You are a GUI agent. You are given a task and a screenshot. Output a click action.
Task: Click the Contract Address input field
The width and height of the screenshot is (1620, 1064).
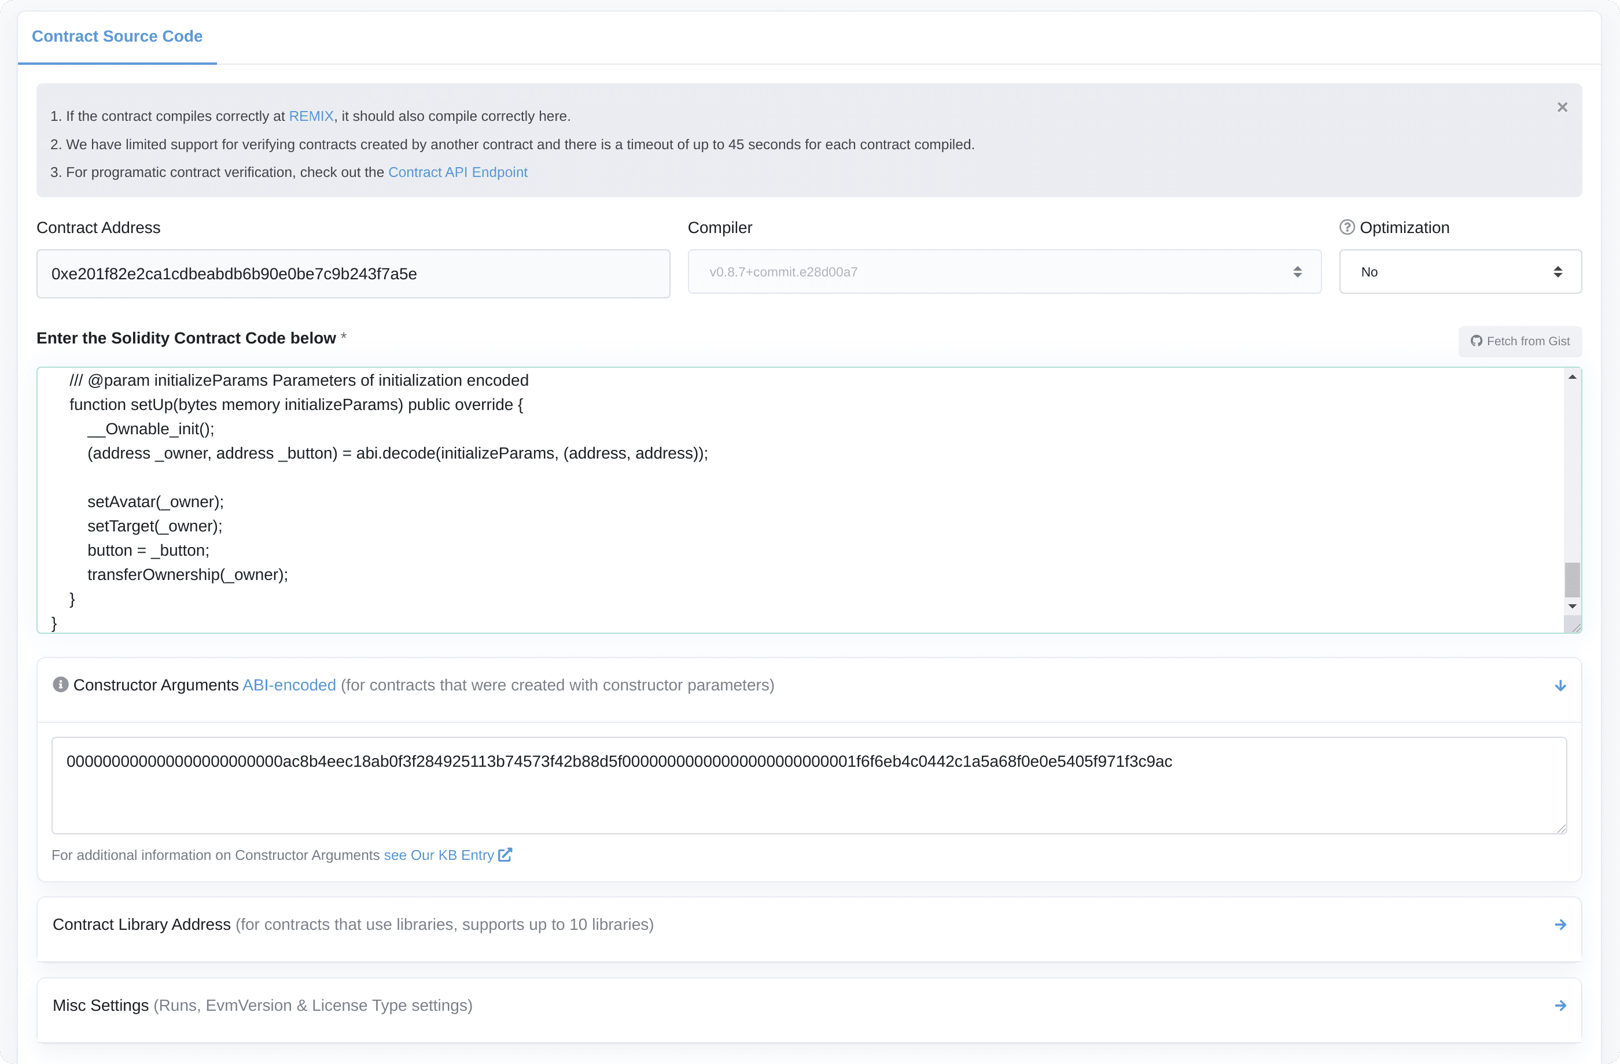354,274
